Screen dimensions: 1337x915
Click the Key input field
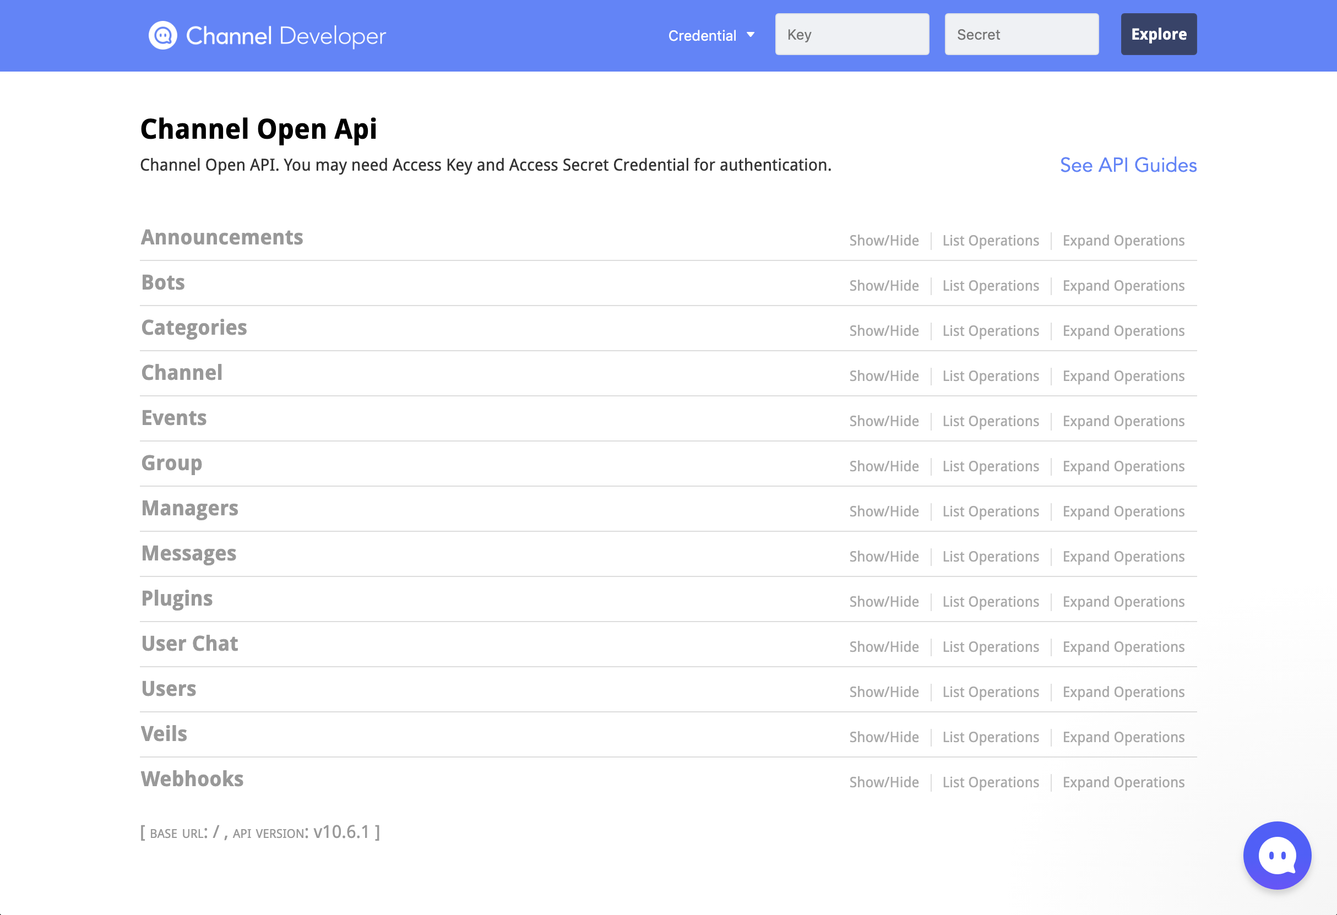(x=851, y=35)
